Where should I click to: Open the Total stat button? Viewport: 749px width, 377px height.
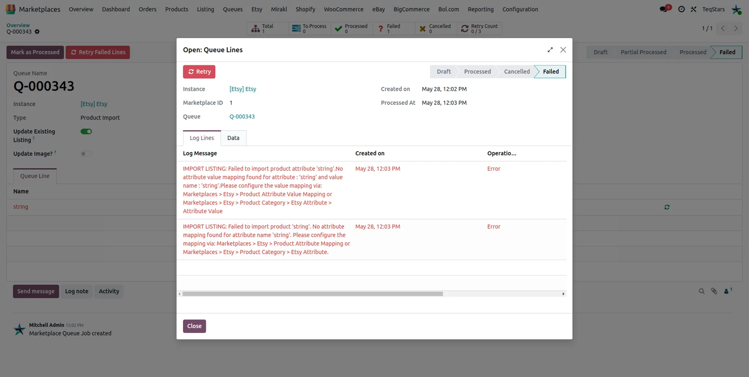pos(268,29)
